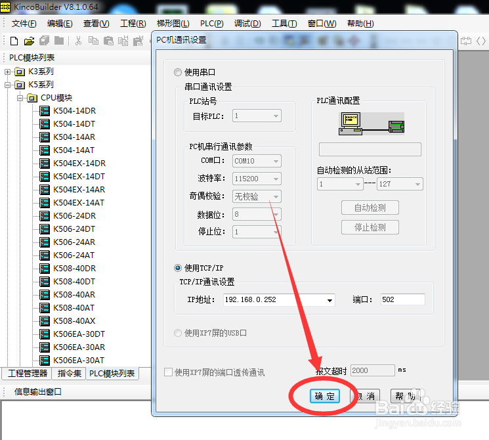489x440 pixels.
Task: Click the K504-14AR module icon
Action: [x=45, y=137]
